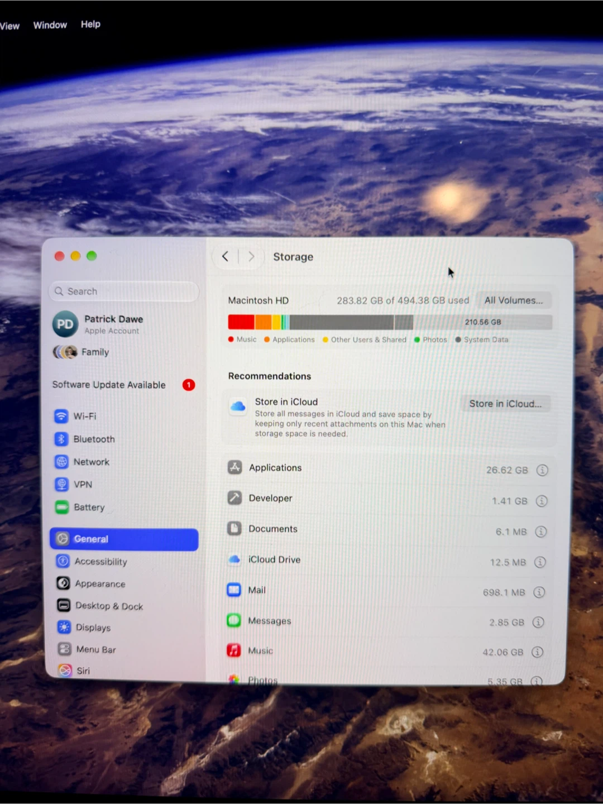Open the View menu

tap(9, 26)
